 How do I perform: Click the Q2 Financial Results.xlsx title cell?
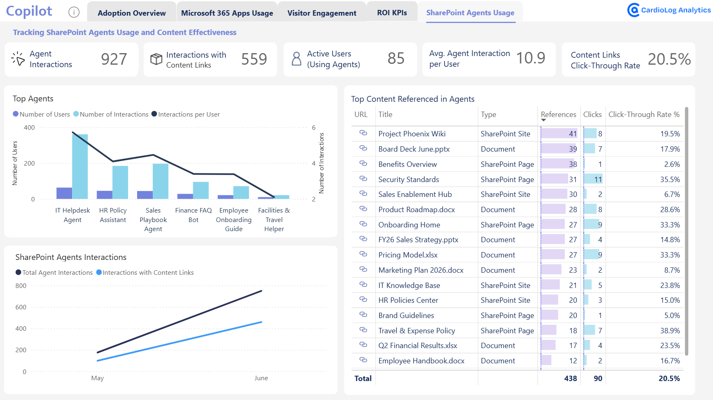418,346
